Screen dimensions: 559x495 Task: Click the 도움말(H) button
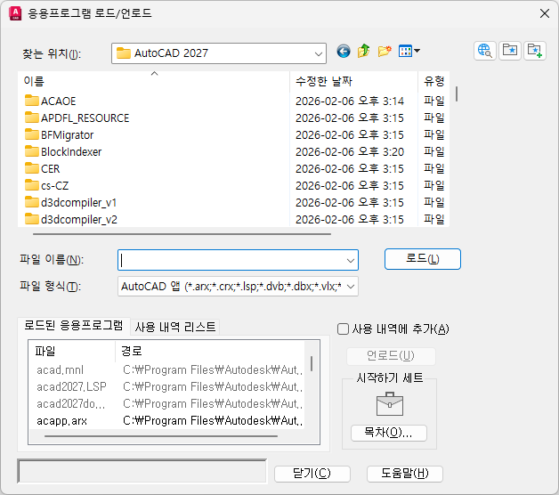coord(405,474)
